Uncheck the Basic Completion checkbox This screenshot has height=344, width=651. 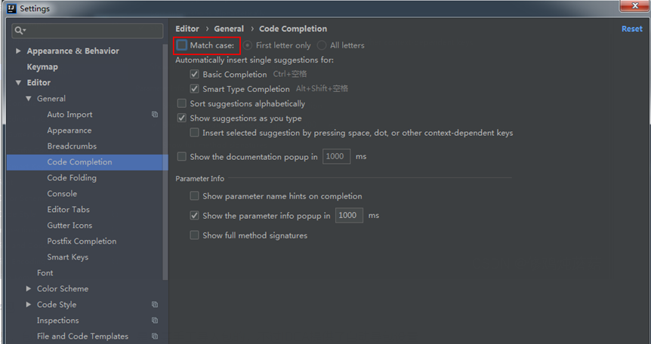point(194,74)
